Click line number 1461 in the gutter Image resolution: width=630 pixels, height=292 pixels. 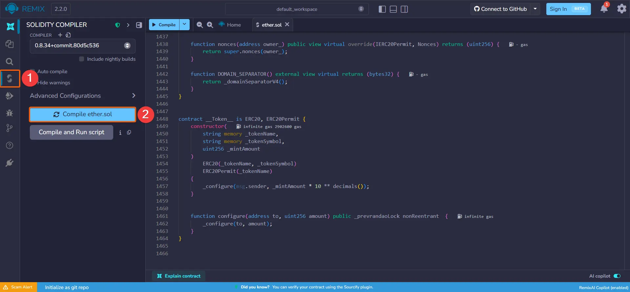(162, 216)
